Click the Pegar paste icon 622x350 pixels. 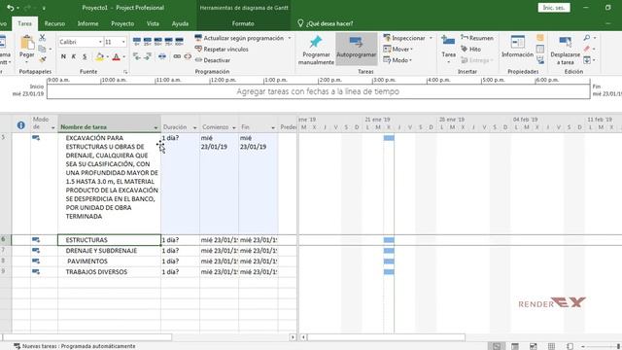27,43
